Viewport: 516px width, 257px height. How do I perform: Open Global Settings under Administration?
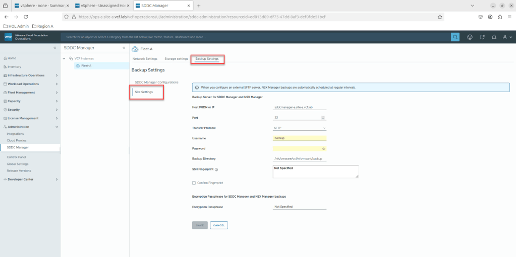click(x=18, y=164)
